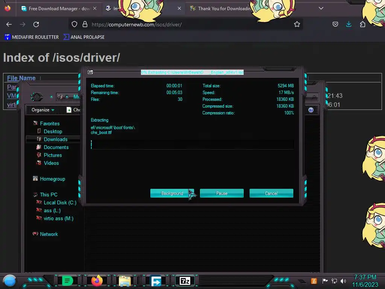Open the green notes app on taskbar
Screen dimensions: 385x289
click(x=67, y=281)
